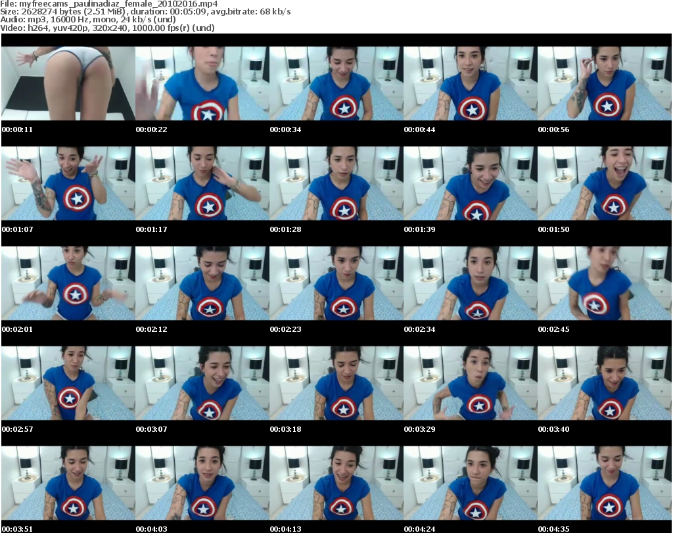Click the timestamp label 00:04:35
Screen dimensions: 673x533
(553, 529)
